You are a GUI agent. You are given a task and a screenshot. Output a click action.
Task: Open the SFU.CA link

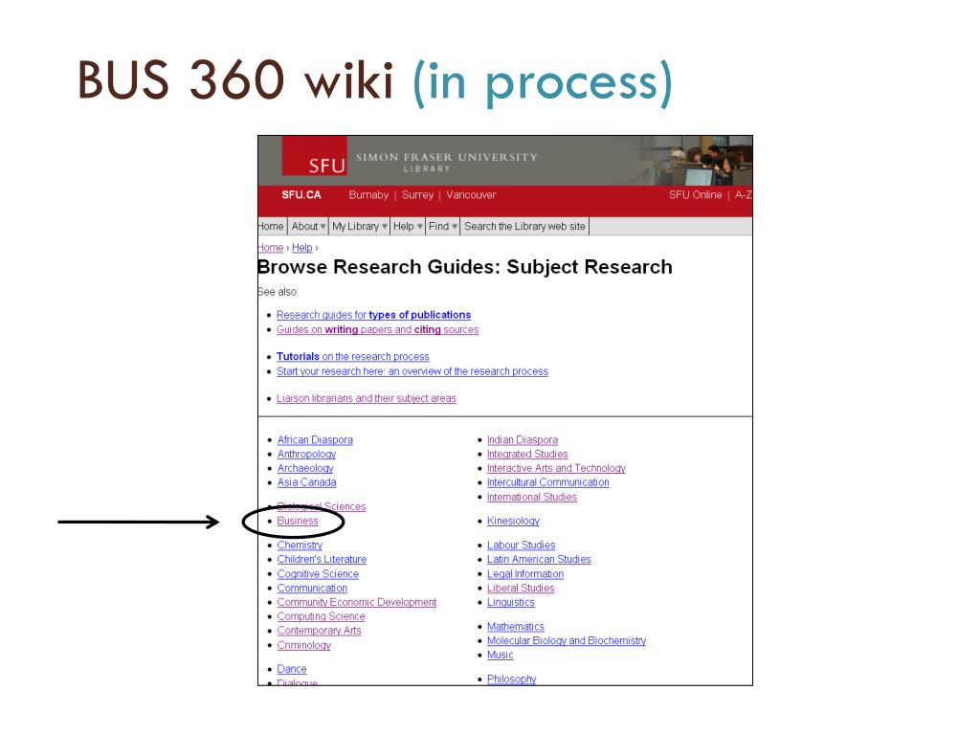tap(301, 195)
